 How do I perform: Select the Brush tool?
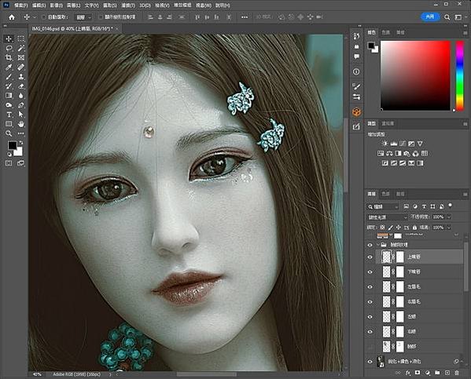point(9,77)
